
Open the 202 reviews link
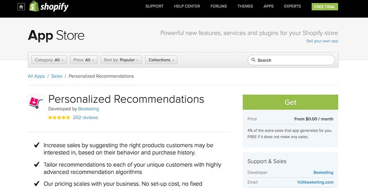(x=85, y=118)
